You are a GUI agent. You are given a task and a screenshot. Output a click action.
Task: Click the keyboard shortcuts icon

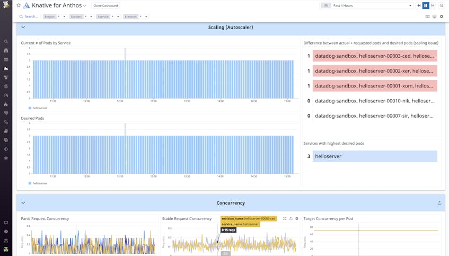pos(427,16)
